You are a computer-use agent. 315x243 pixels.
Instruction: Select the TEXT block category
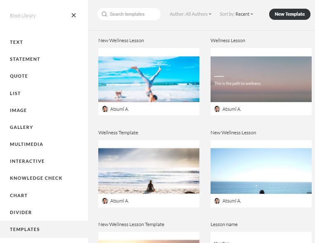pyautogui.click(x=17, y=42)
